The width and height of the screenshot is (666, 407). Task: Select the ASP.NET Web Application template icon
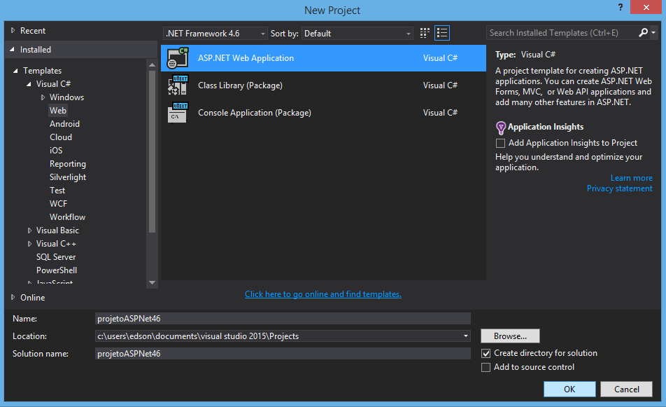[x=178, y=58]
